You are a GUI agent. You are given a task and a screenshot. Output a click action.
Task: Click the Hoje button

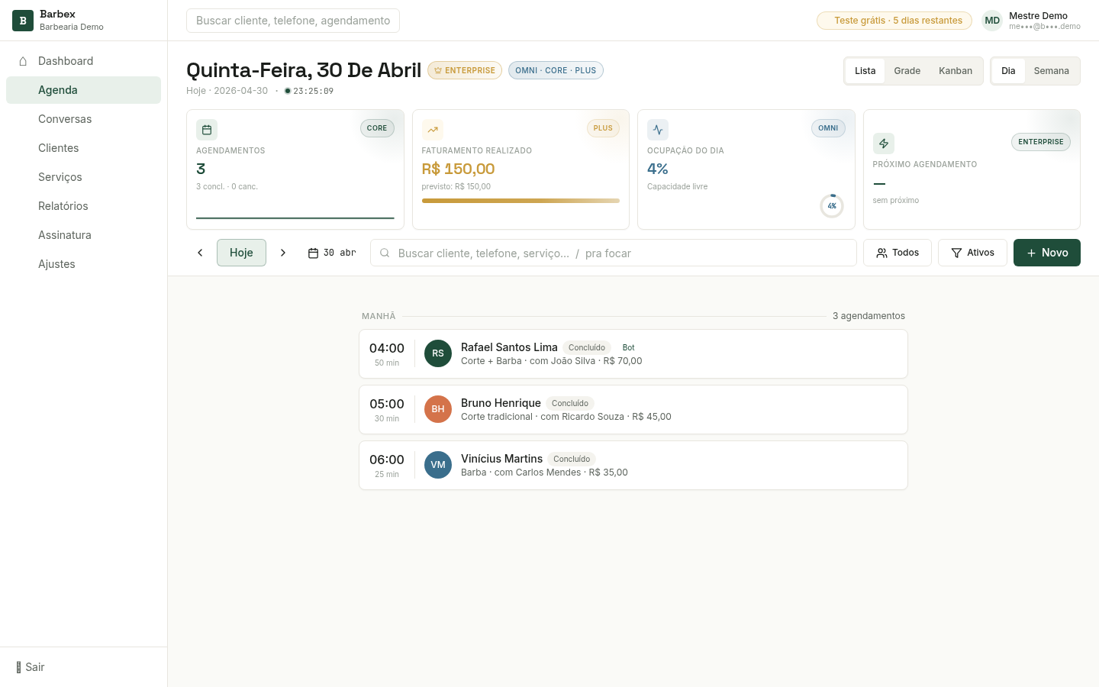[241, 253]
